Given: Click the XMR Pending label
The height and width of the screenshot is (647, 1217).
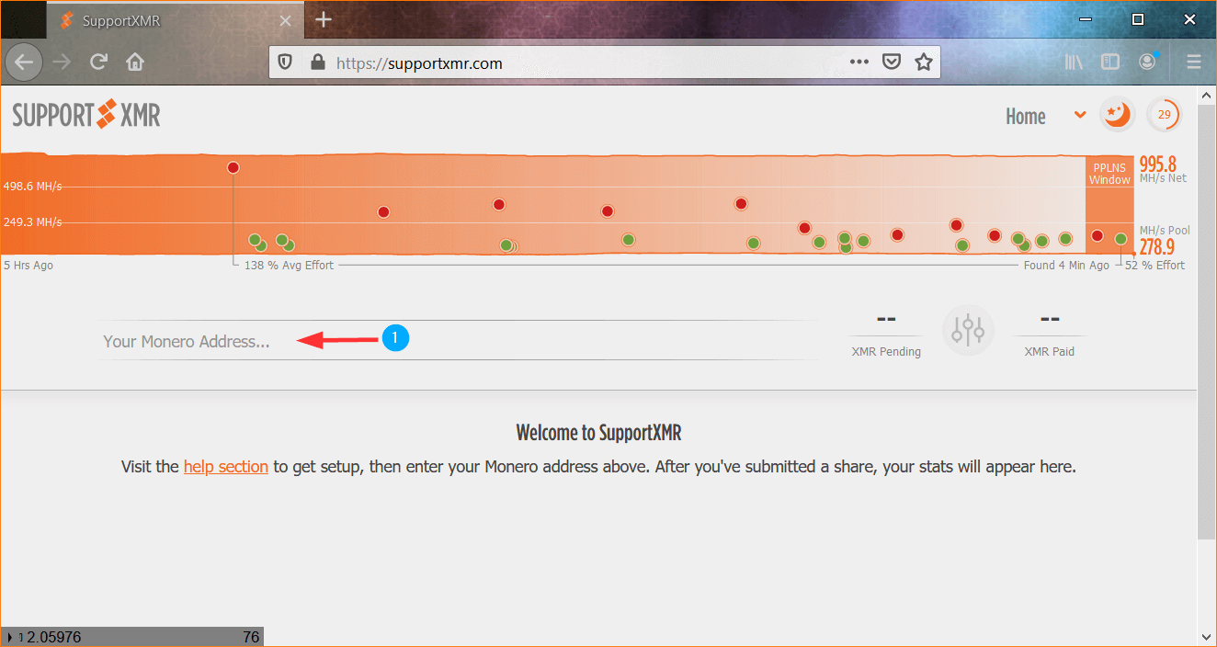Looking at the screenshot, I should coord(886,352).
